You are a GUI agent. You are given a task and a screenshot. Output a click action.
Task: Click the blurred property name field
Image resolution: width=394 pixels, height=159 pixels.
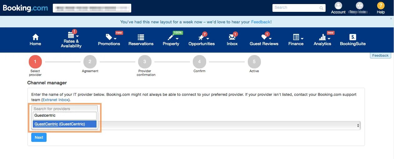click(x=92, y=8)
